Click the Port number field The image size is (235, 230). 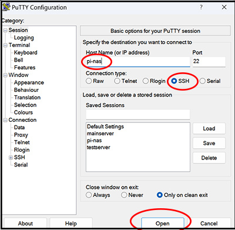(x=209, y=62)
